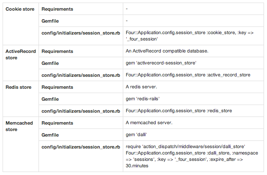Click the require dalli_store config text

click(192, 156)
